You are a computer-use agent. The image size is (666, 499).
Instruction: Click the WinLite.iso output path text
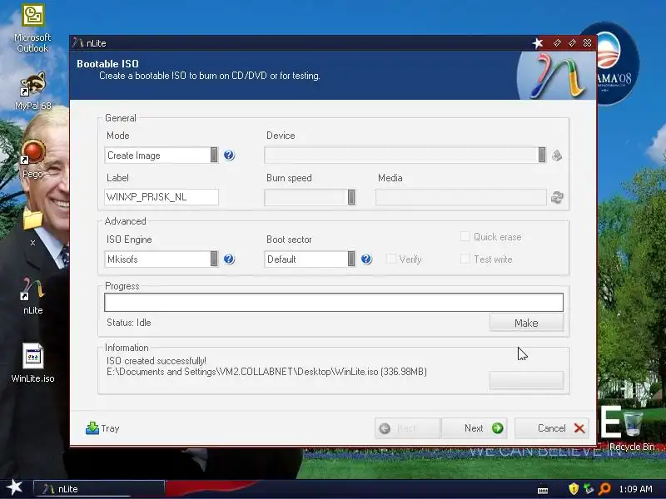[266, 372]
